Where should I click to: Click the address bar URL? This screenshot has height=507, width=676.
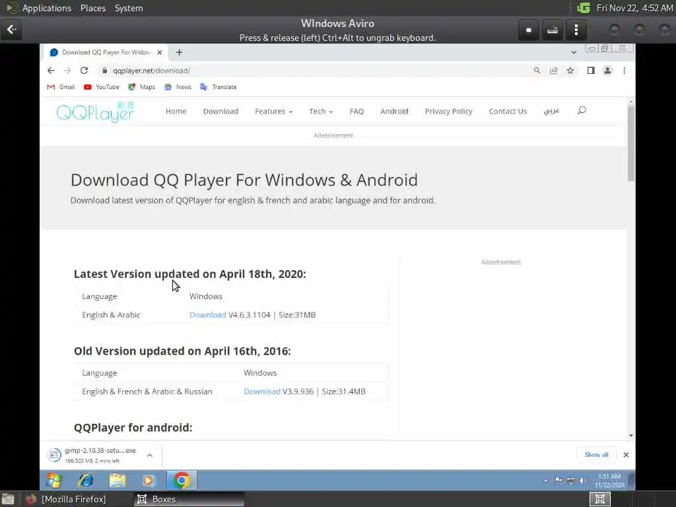pyautogui.click(x=151, y=71)
